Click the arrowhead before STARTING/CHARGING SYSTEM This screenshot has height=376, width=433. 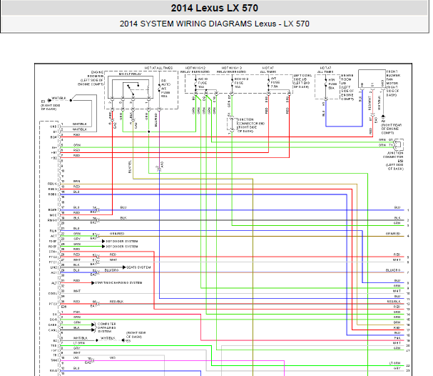pyautogui.click(x=93, y=283)
